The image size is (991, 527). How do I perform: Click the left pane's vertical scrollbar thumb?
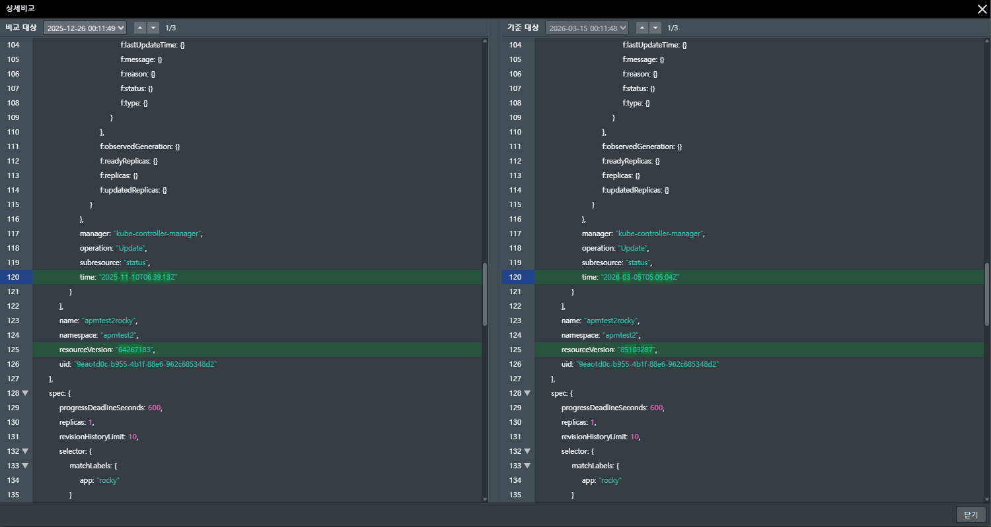click(485, 294)
